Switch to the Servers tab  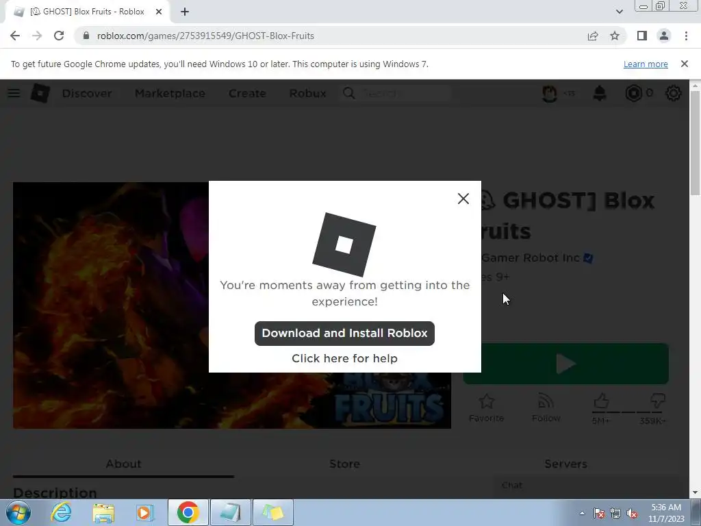coord(565,464)
